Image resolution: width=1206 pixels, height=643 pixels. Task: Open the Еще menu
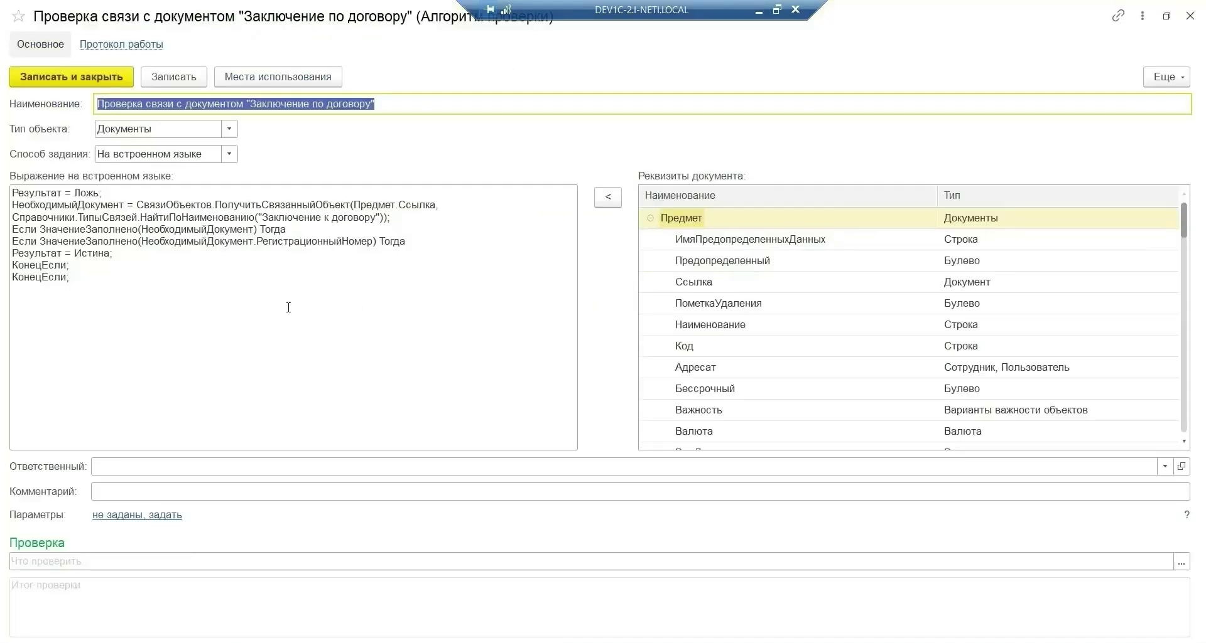point(1166,77)
